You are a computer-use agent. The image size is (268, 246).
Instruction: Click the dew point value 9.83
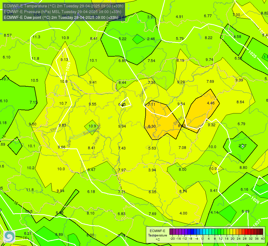tap(62, 125)
